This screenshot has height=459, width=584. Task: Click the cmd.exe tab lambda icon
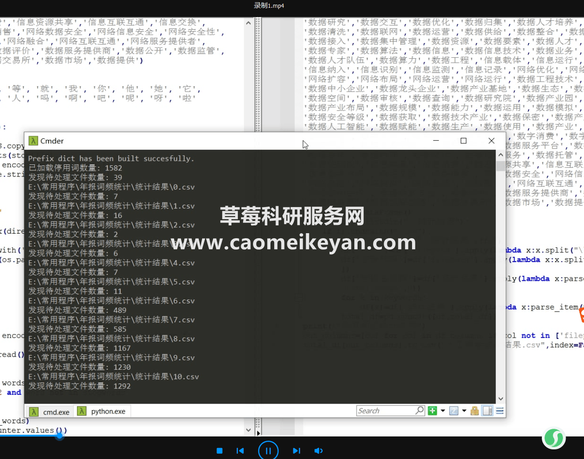[x=34, y=412]
